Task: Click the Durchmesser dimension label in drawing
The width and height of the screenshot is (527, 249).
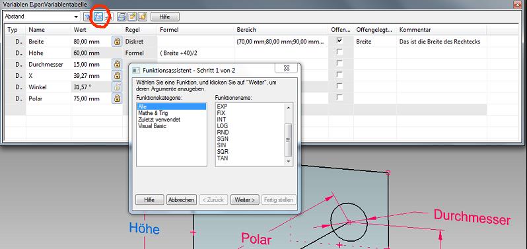Action: point(472,217)
